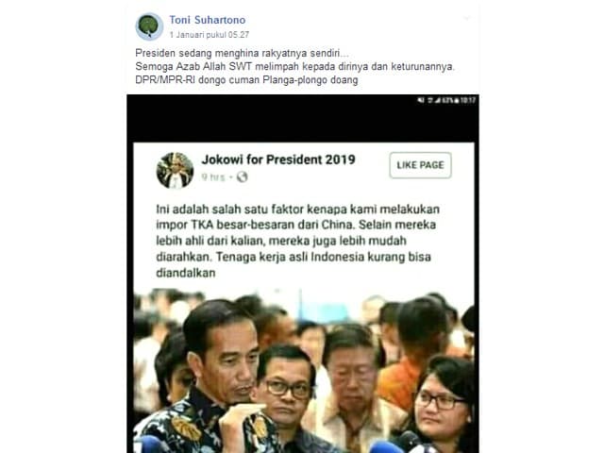Open the post timestamp 1 Januari pukul 05.27
The image size is (604, 453).
click(210, 35)
